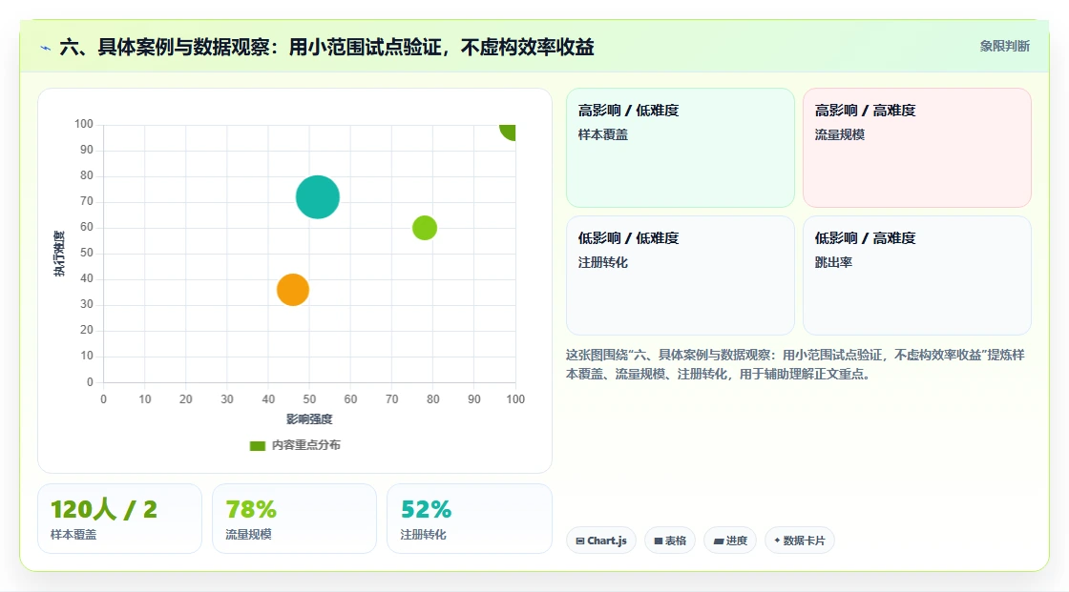Click the 流量规模 text in the pink card

pyautogui.click(x=839, y=134)
